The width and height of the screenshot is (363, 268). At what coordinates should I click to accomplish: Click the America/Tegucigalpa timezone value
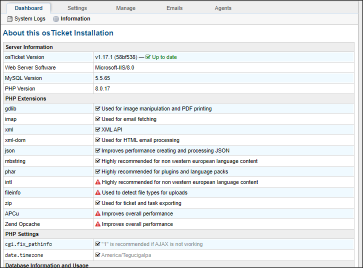pos(126,255)
